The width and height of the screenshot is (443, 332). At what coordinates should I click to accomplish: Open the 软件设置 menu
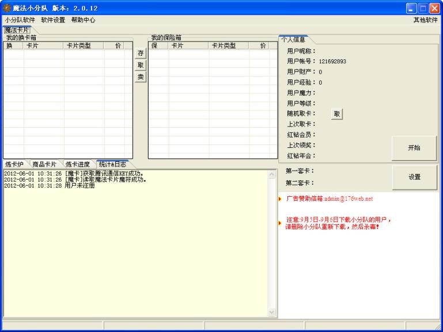[53, 20]
